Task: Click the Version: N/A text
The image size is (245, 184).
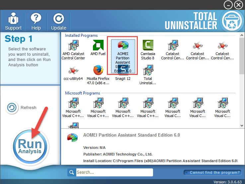Action: pos(94,148)
